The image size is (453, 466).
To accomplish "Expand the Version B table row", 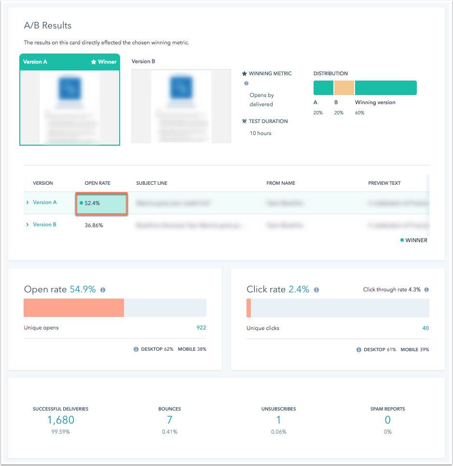I will pyautogui.click(x=27, y=224).
